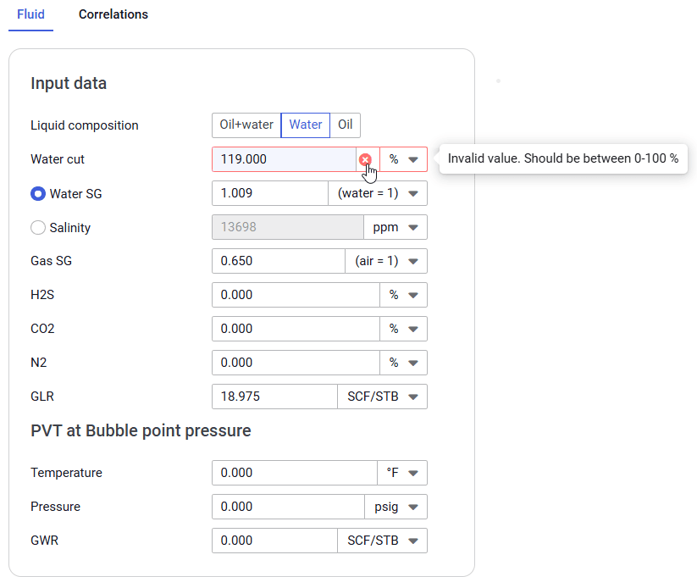Expand the Pressure psig unit dropdown
Screen dimensions: 697x577
tap(396, 507)
